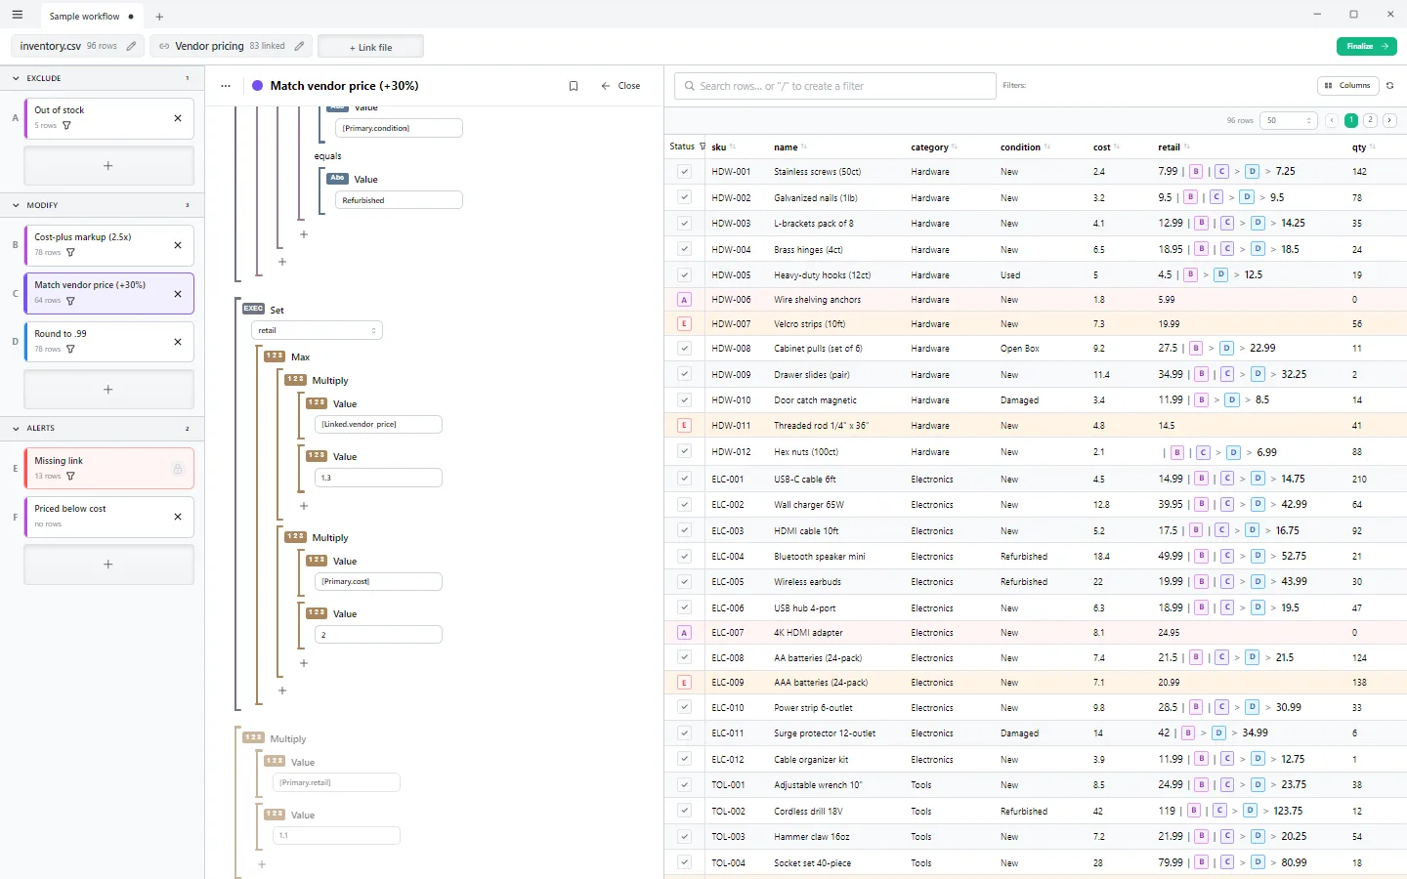Click lock icon on Missing link alert
1407x879 pixels.
point(178,469)
